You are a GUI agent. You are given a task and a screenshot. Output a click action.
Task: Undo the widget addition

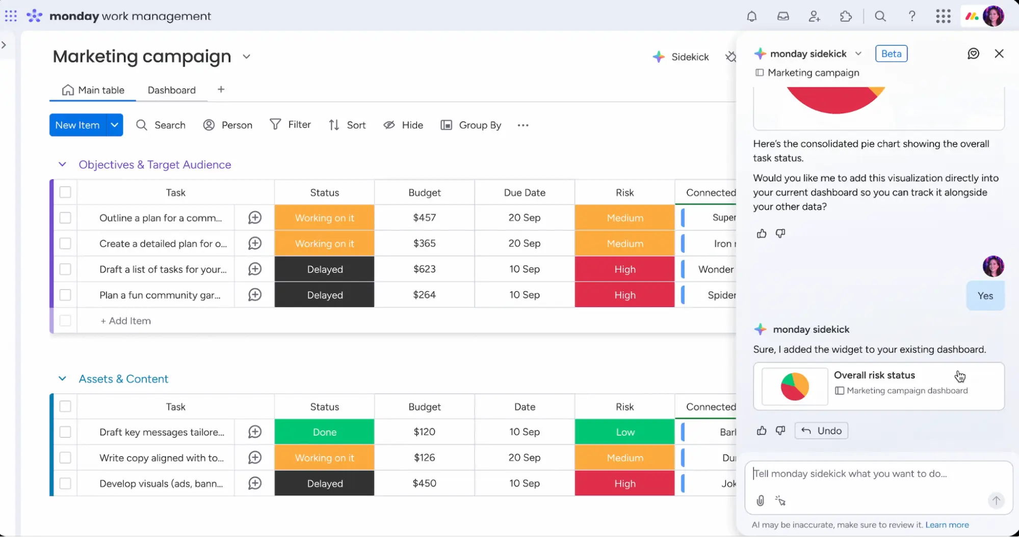coord(821,431)
